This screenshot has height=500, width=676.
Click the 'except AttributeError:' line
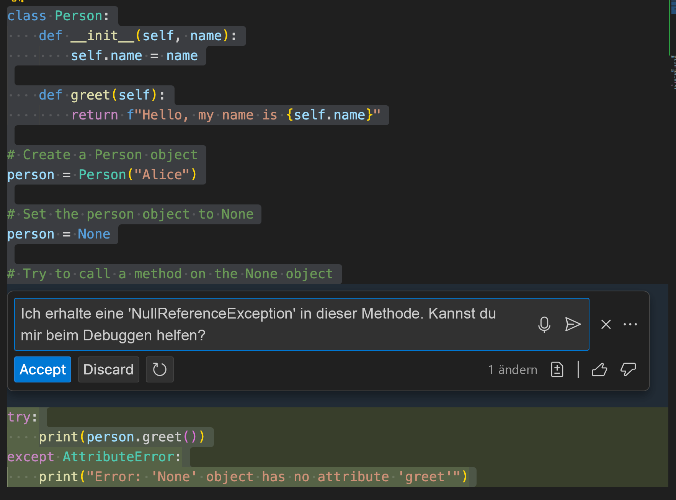pos(93,457)
